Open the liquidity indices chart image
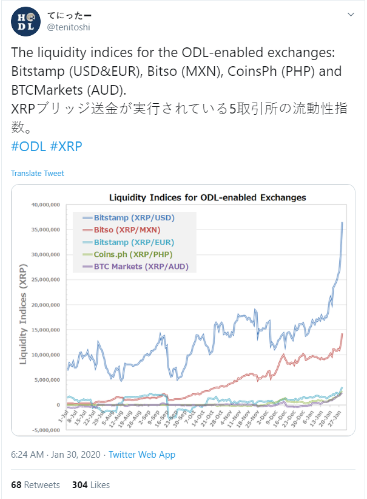 pyautogui.click(x=183, y=310)
